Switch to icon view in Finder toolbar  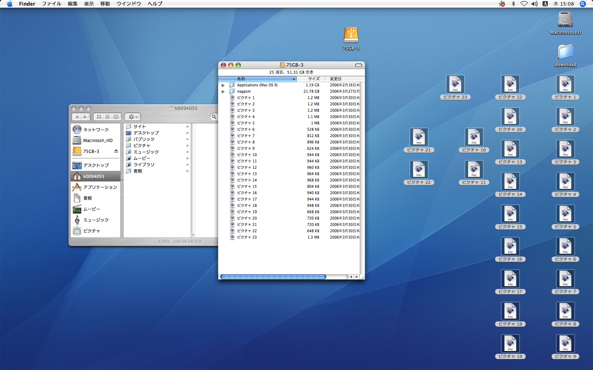coord(99,117)
